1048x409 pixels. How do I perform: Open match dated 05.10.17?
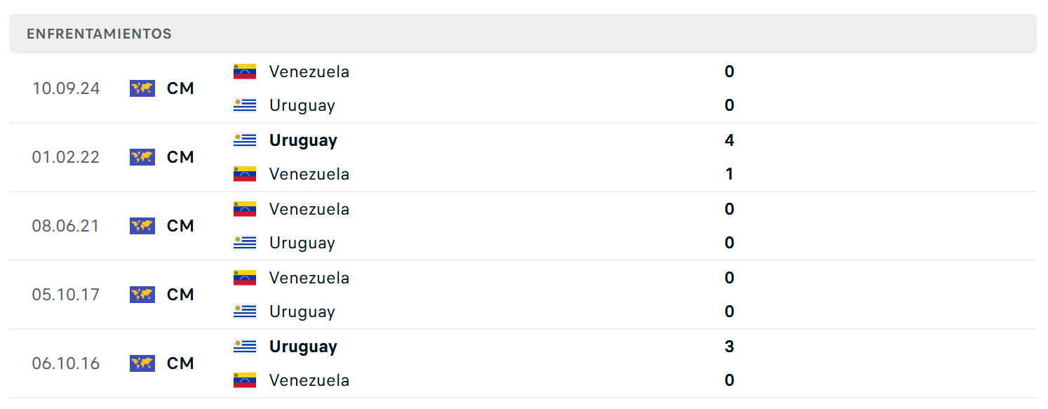[523, 295]
